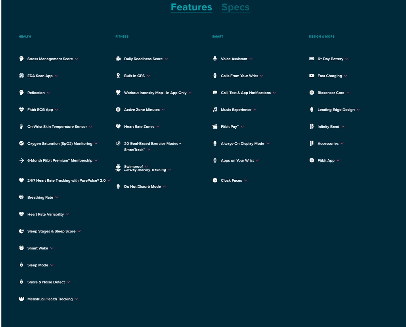Open the Specs tab
Screen dimensions: 406x327
236,7
